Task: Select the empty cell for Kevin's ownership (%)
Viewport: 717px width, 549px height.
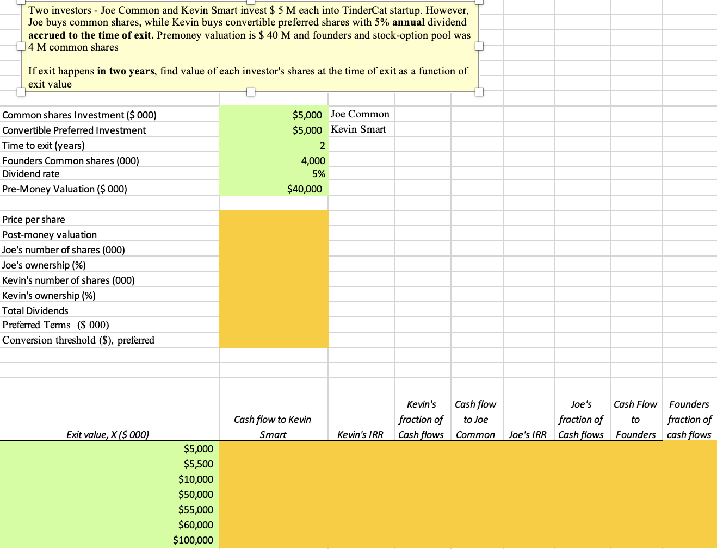Action: [x=274, y=295]
